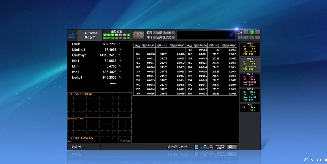Open the IEC谐波模式 mode button
Viewport: 327px width, 164px height.
click(90, 33)
